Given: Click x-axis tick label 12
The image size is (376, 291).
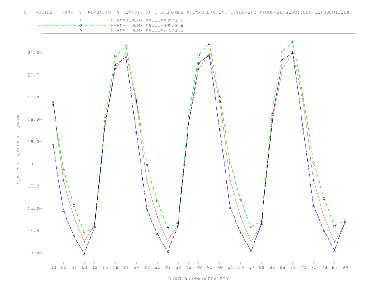Looking at the screenshot, I should pyautogui.click(x=95, y=267).
